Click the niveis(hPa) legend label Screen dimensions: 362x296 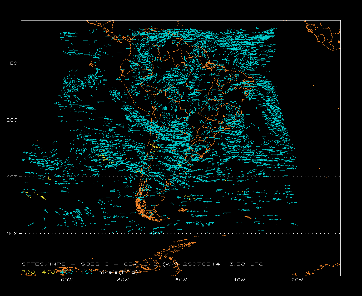coord(119,272)
